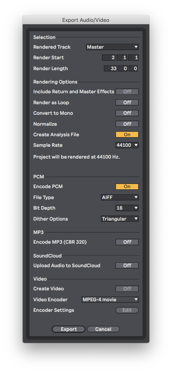The height and width of the screenshot is (373, 172).
Task: Click the Cancel button
Action: coord(103,329)
